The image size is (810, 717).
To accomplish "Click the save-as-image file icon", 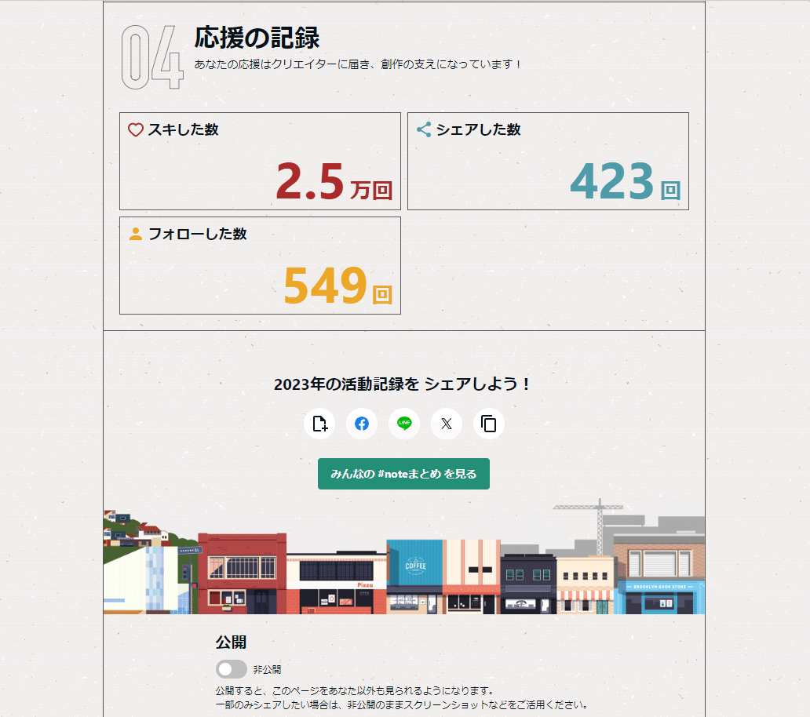I will (319, 424).
